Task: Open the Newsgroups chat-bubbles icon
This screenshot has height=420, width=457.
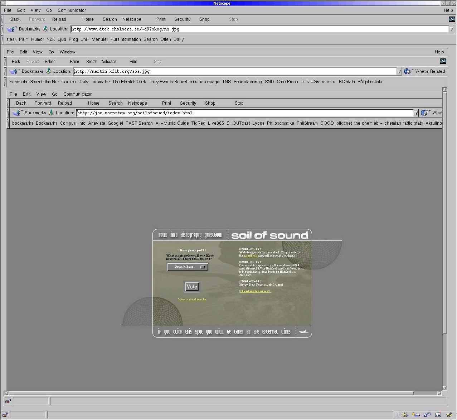Action: [427, 415]
